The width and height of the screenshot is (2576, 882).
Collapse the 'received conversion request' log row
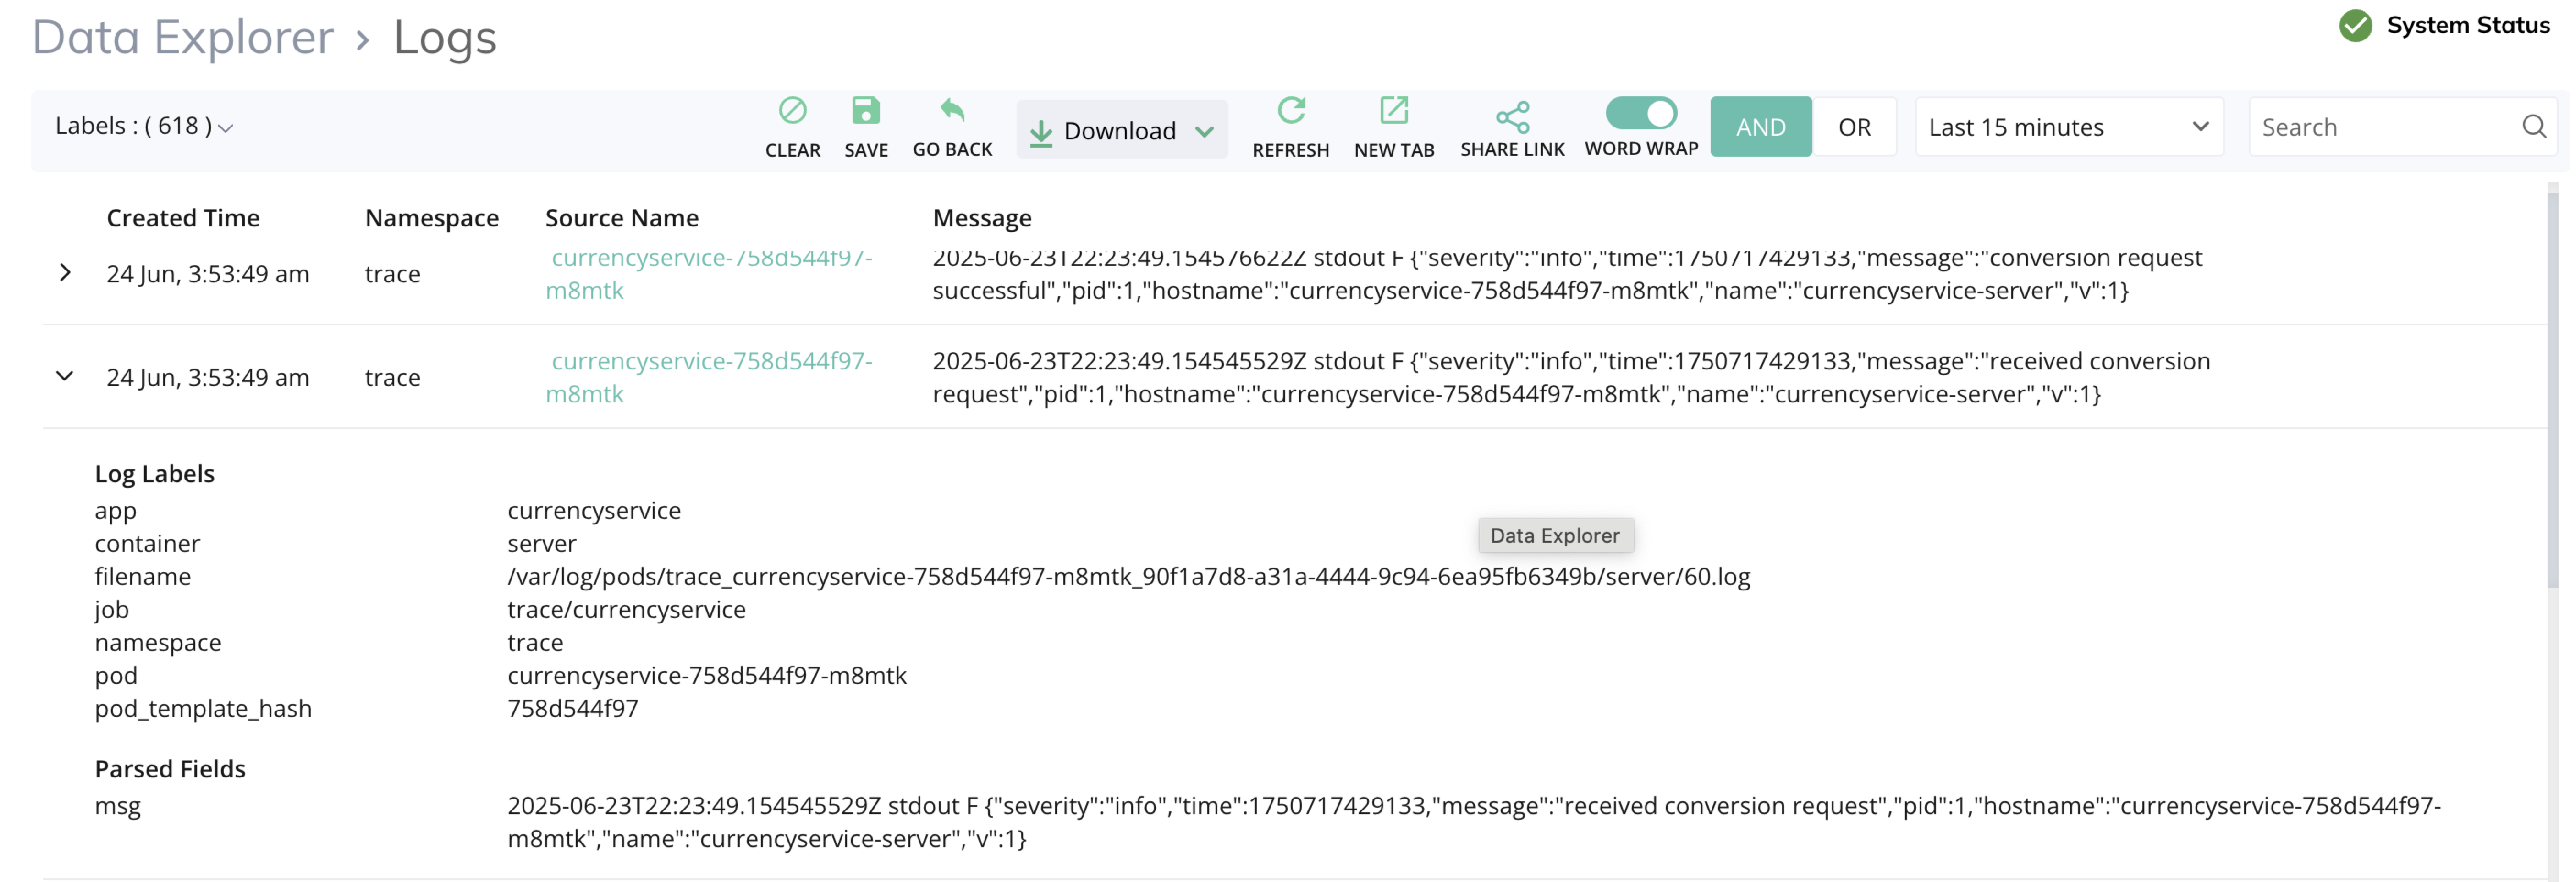(x=65, y=376)
